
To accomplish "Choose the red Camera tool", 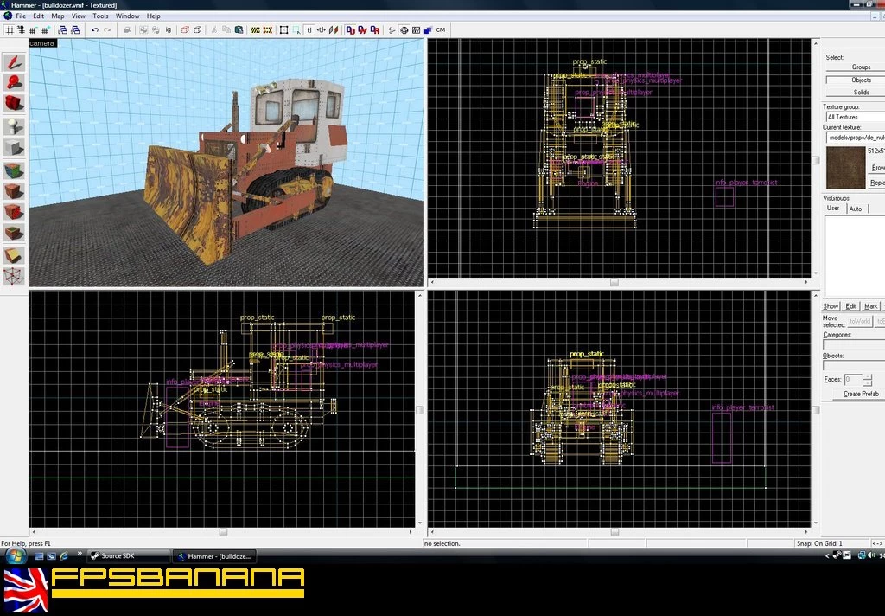I will [x=14, y=104].
